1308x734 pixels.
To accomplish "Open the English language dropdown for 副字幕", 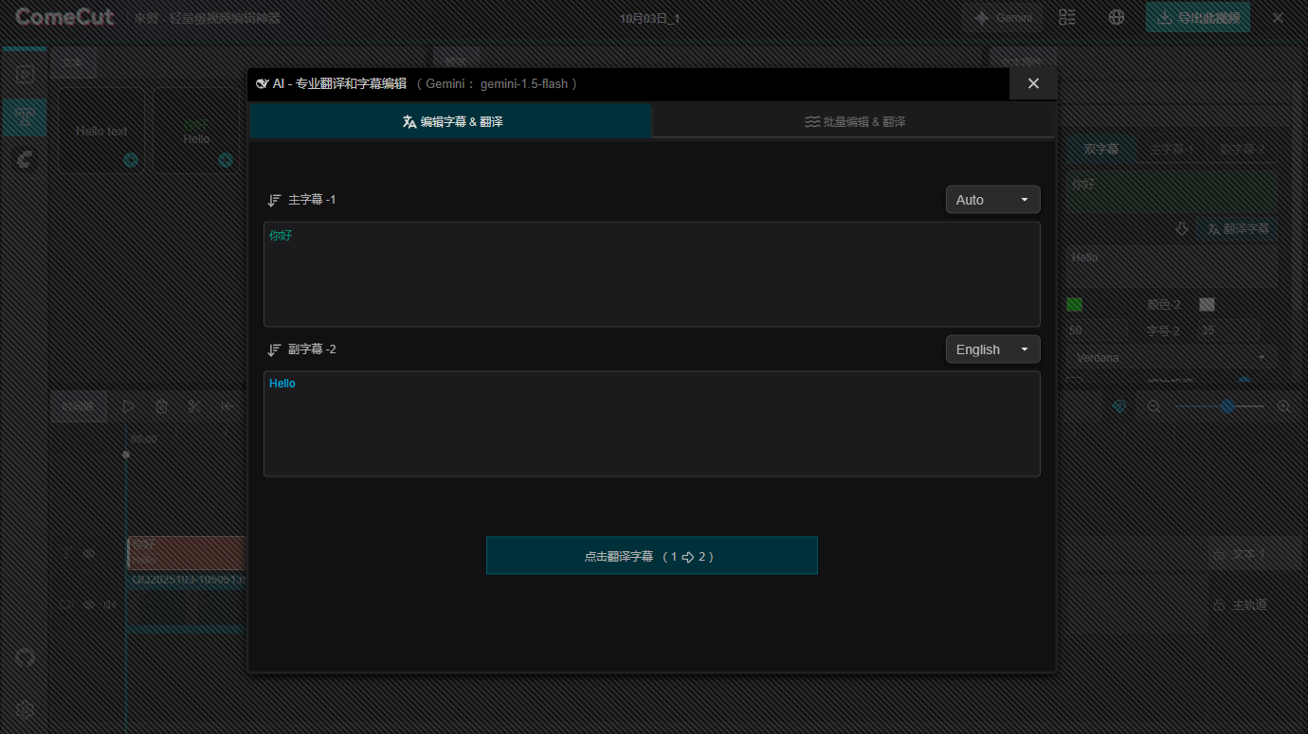I will 992,349.
